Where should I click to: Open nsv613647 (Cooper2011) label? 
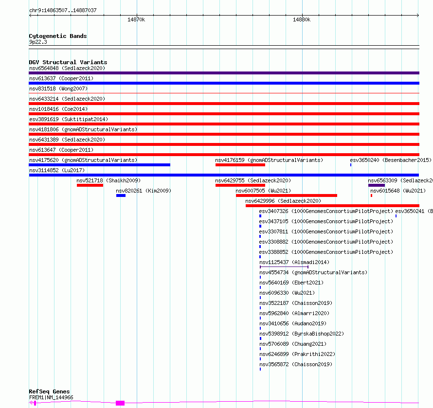click(61, 150)
